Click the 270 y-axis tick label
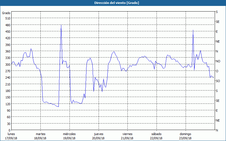The image size is (226, 141). pos(8,71)
